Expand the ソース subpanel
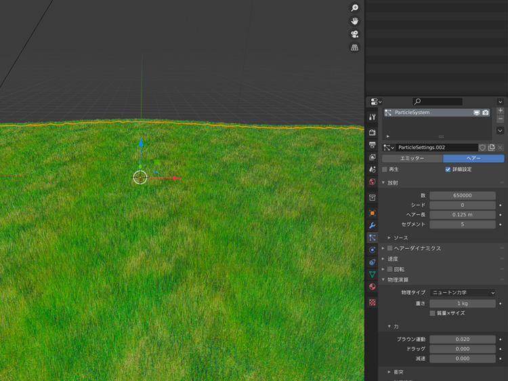The width and height of the screenshot is (508, 381). coord(400,238)
